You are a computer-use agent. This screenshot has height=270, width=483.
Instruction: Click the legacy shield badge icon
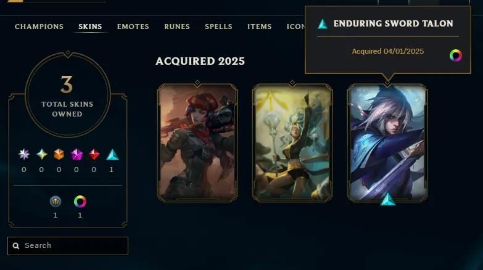coord(56,202)
